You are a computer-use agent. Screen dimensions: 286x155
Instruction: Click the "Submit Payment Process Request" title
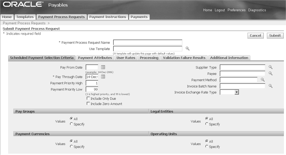pos(31,29)
